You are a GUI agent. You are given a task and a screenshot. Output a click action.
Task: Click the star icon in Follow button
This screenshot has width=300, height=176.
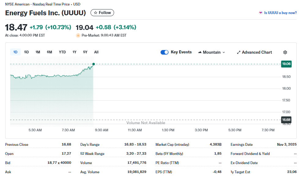(x=95, y=13)
